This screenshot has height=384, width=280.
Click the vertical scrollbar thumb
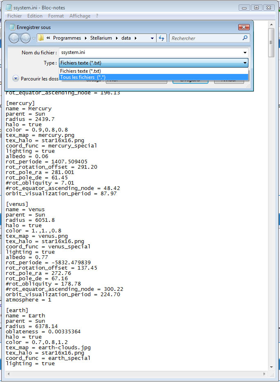pos(271,42)
